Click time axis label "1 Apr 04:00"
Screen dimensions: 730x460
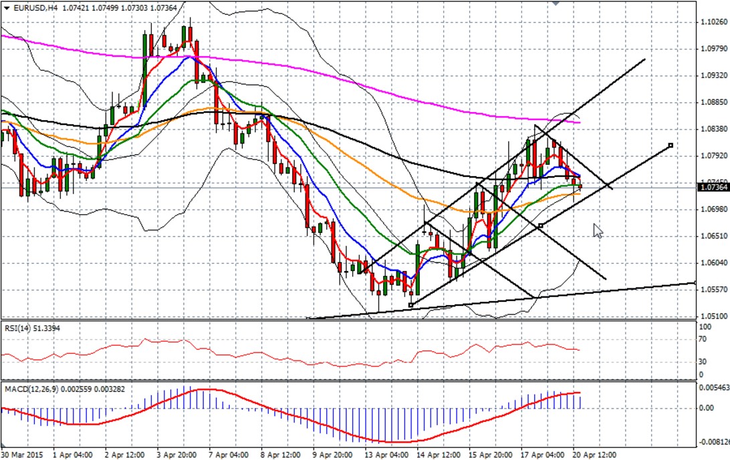pos(73,455)
